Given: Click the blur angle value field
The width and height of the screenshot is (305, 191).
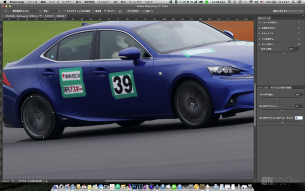Looking at the screenshot, I should point(294,49).
